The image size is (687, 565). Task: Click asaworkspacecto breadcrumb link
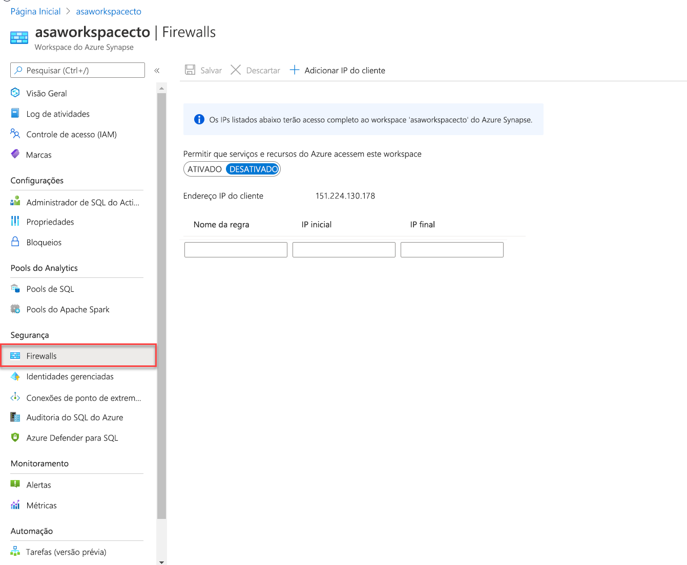pos(109,11)
